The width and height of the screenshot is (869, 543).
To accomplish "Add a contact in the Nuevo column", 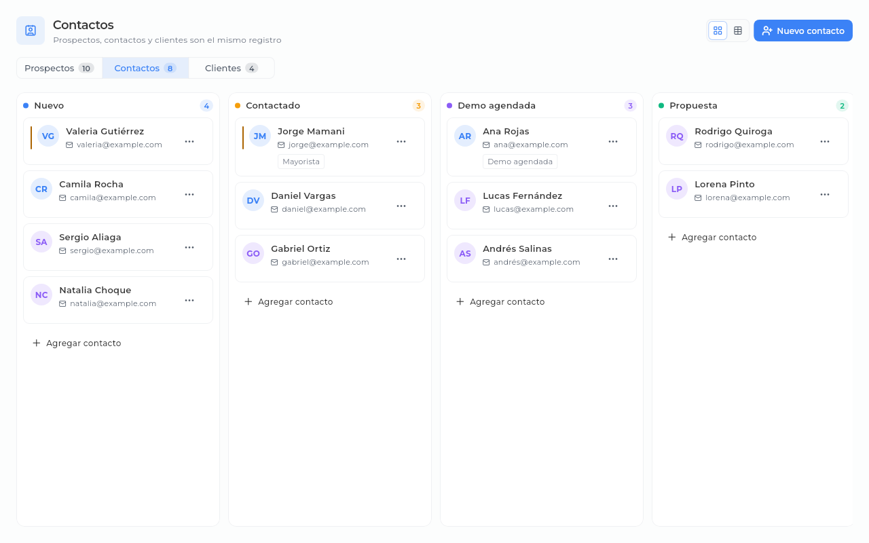I will (x=77, y=343).
